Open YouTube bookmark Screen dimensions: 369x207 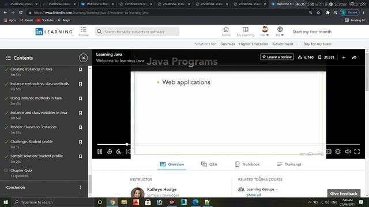(x=45, y=20)
